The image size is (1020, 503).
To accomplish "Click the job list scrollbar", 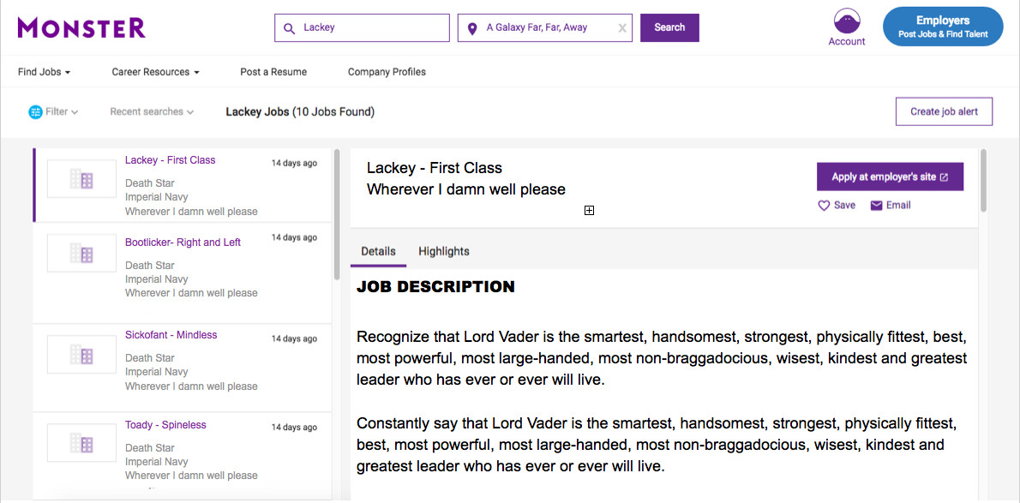I will click(x=336, y=215).
